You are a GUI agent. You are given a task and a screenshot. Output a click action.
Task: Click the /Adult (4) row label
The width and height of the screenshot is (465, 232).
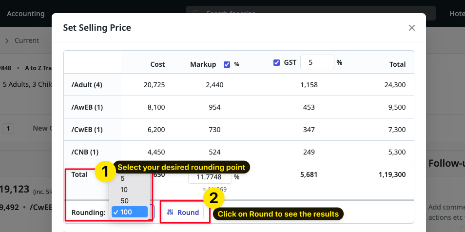pos(87,85)
